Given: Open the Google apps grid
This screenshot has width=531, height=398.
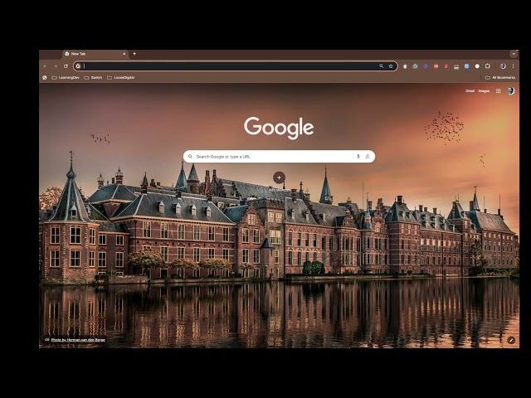Looking at the screenshot, I should (x=498, y=90).
